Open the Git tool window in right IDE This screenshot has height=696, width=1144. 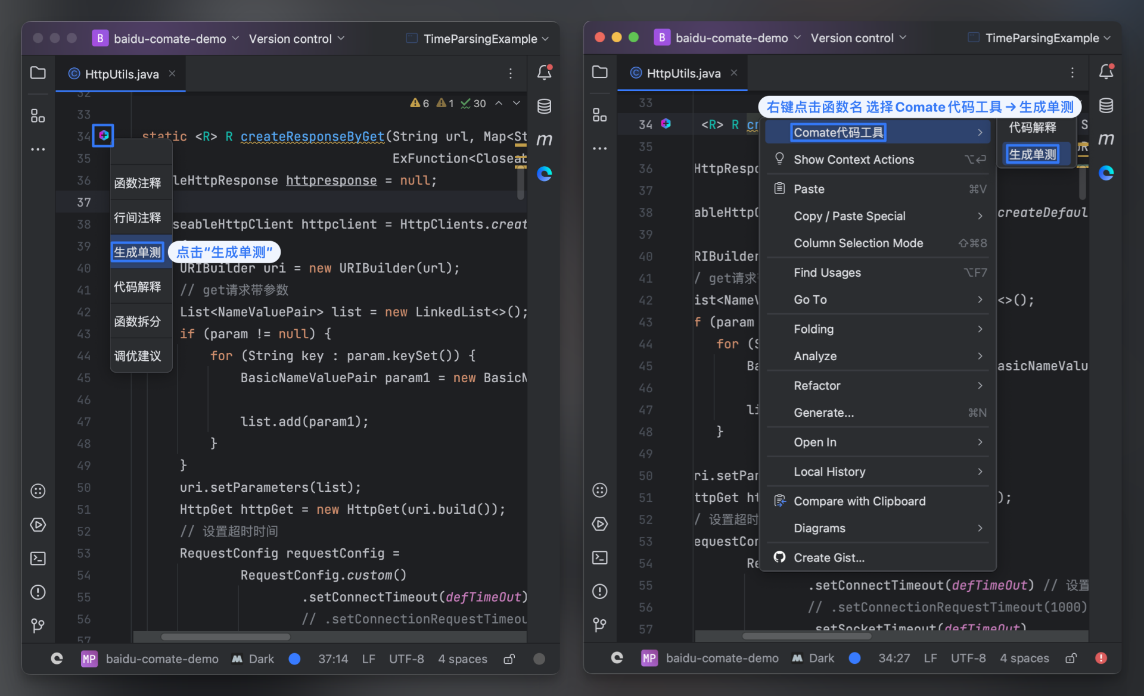point(599,625)
